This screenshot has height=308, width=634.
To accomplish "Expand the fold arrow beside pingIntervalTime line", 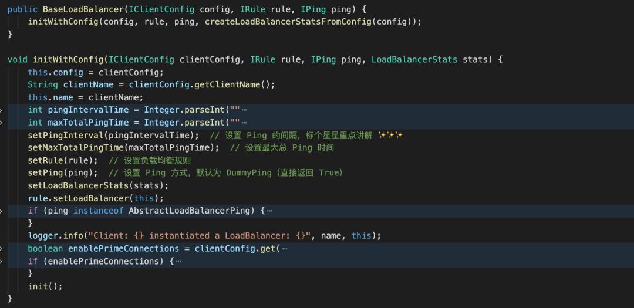I will [1, 110].
